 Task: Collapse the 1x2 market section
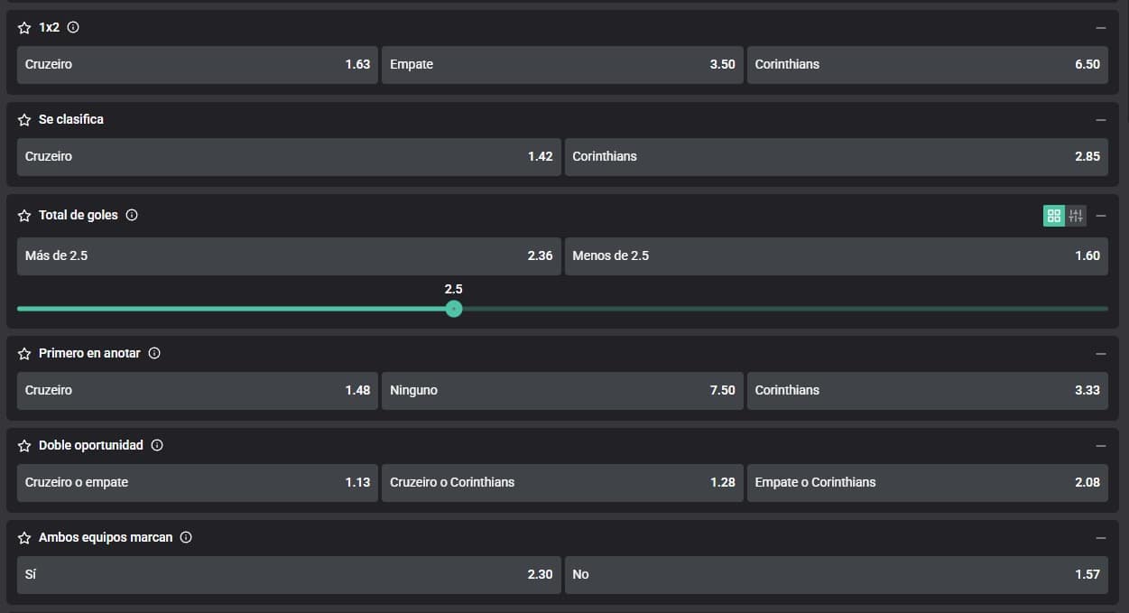(x=1100, y=28)
